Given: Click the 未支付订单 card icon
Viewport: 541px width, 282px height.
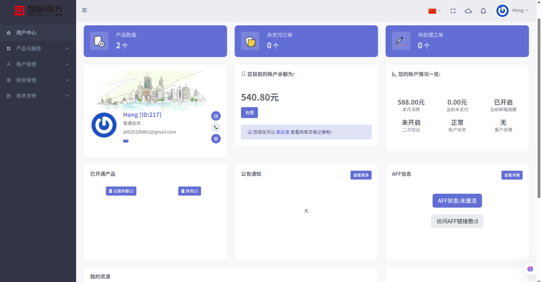Looking at the screenshot, I should point(250,41).
